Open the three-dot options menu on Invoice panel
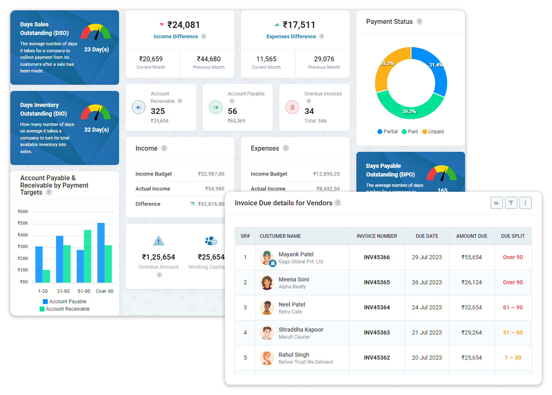 click(525, 202)
